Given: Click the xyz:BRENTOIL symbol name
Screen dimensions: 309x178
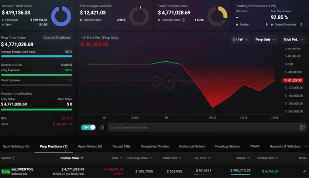Looking at the screenshot, I should pyautogui.click(x=22, y=169).
